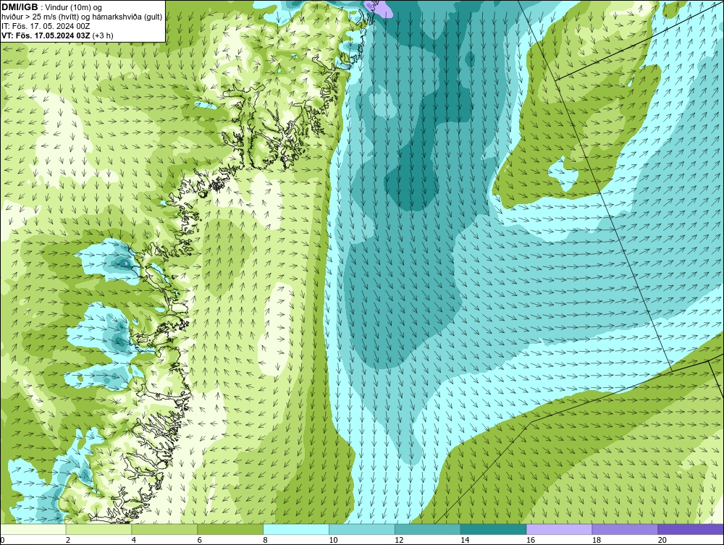Viewport: 724px width, 545px height.
Task: Click the legend label 20
Action: pos(662,540)
